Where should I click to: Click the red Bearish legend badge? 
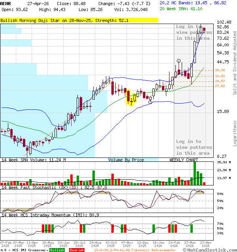click(77, 250)
